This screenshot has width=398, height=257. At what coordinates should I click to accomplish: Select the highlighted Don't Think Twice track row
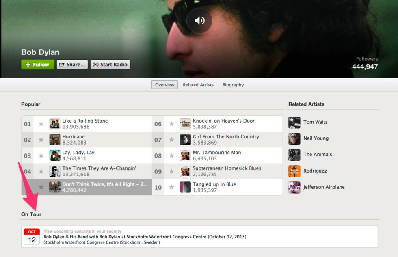pos(87,187)
